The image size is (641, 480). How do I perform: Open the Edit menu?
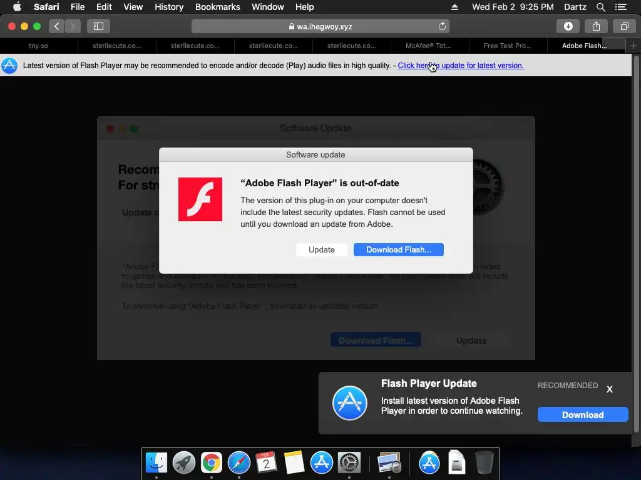click(104, 7)
